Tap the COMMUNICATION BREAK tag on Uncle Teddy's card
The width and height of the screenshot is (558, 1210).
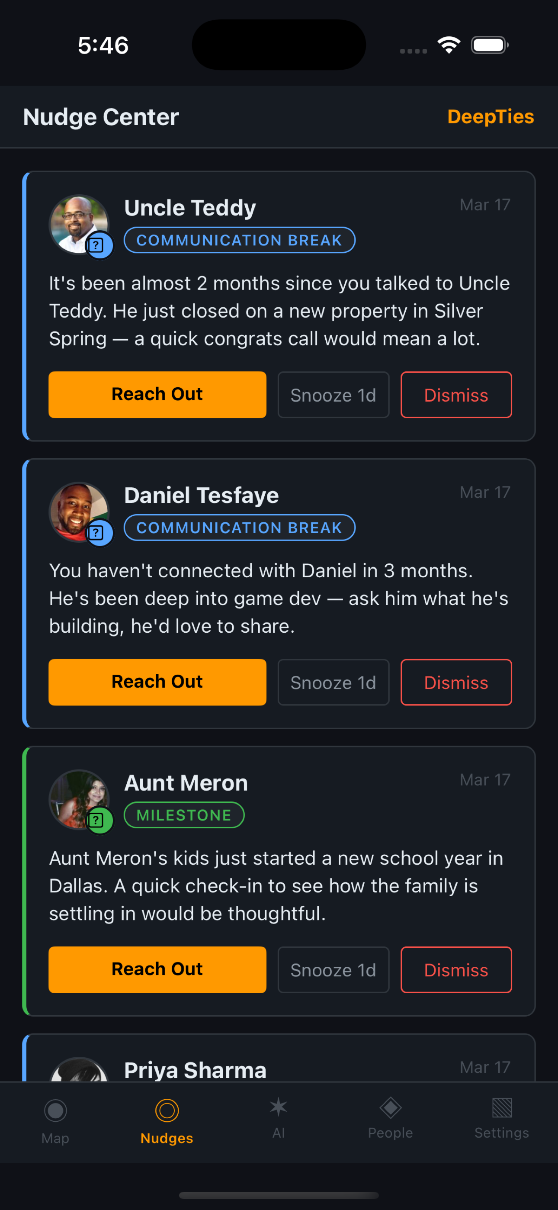coord(239,240)
